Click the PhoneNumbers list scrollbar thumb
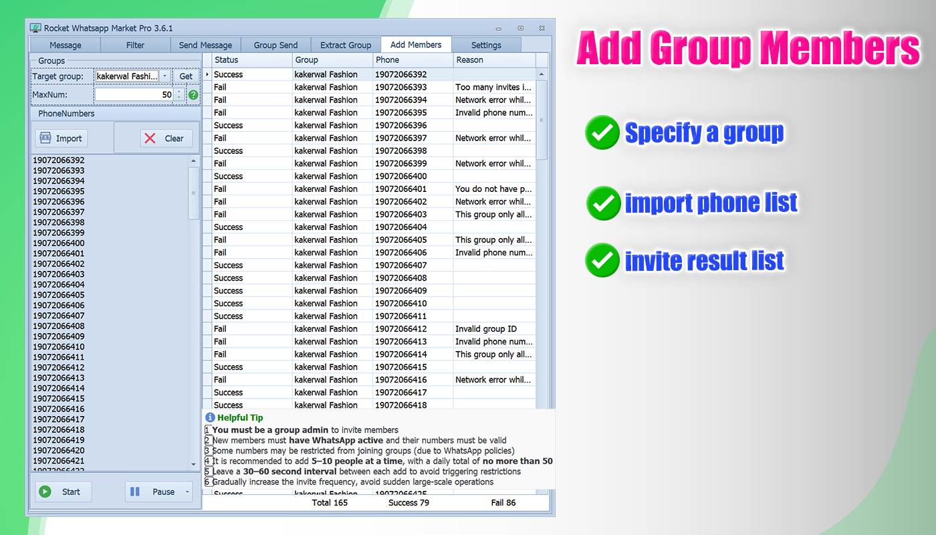The width and height of the screenshot is (936, 535). point(194,193)
